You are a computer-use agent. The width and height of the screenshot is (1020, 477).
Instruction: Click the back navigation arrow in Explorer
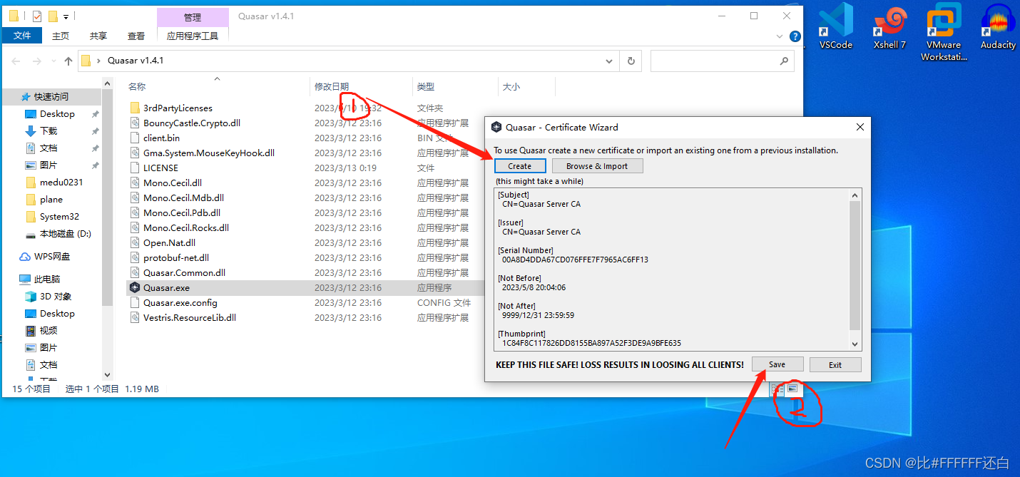click(x=16, y=61)
